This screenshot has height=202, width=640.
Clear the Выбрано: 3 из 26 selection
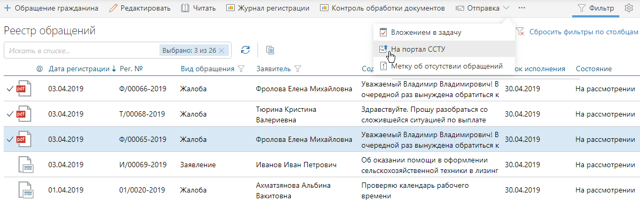point(221,51)
